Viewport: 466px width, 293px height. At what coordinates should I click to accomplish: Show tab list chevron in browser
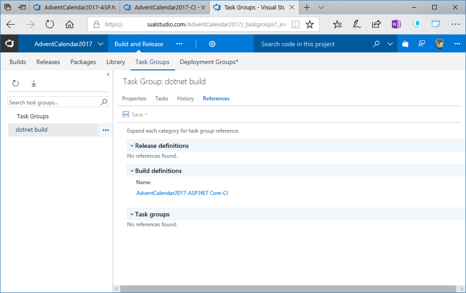coord(321,7)
